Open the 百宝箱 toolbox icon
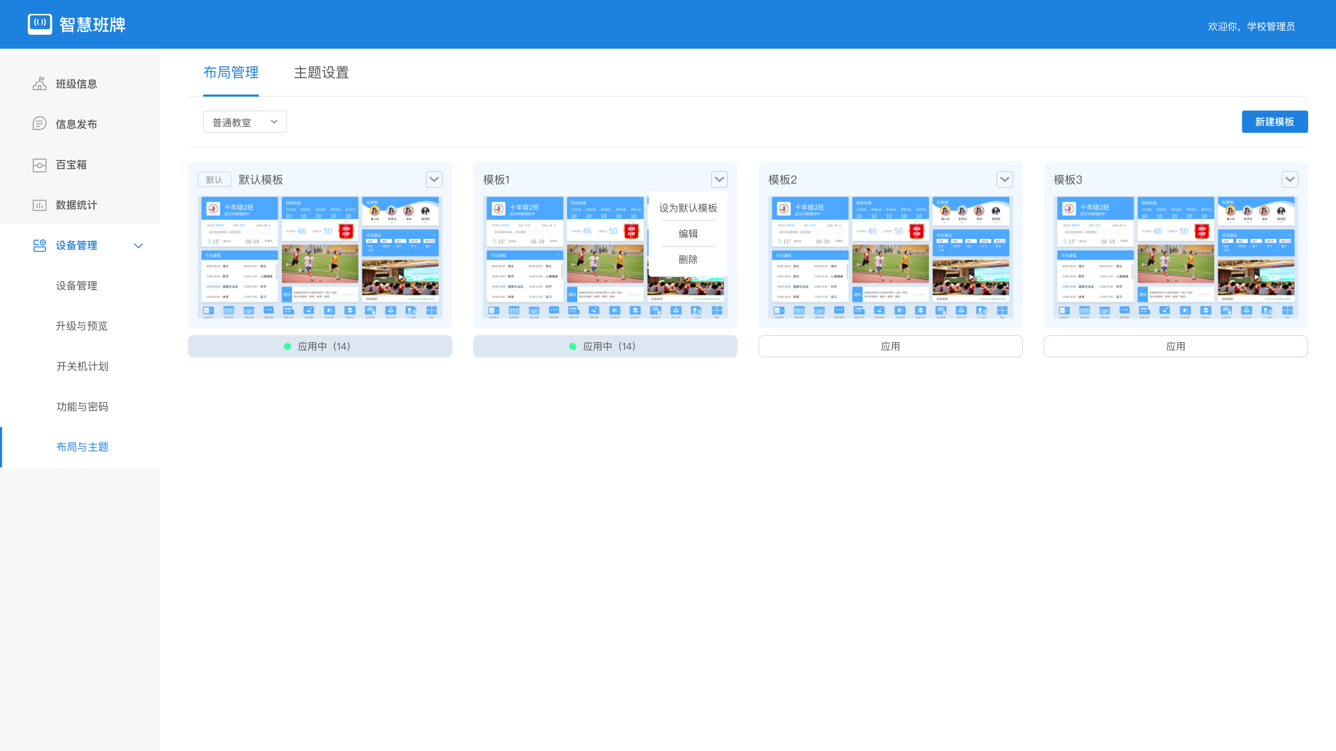 click(39, 165)
